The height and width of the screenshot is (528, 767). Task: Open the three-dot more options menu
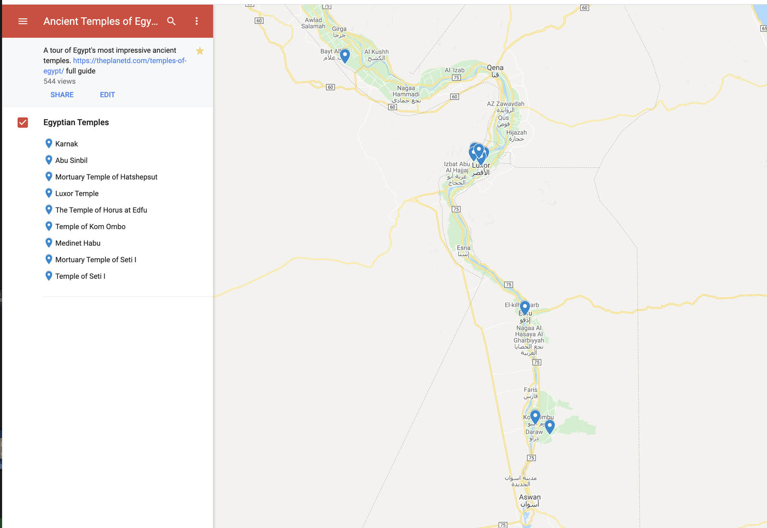197,21
